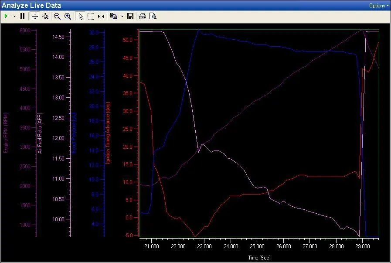The width and height of the screenshot is (391, 263).
Task: Save the chart with the floppy icon
Action: click(130, 16)
